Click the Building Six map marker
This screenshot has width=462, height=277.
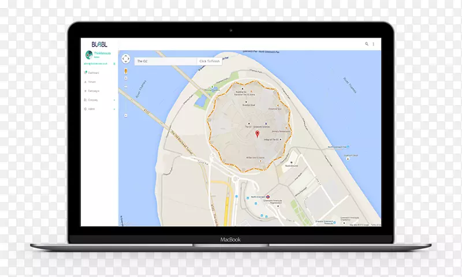243,88
